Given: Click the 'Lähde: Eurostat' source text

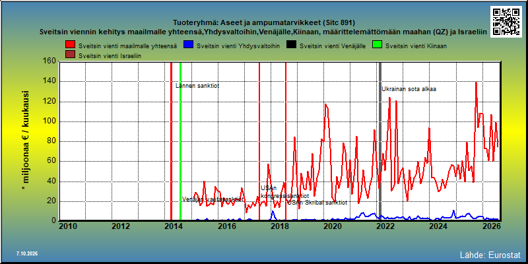Looking at the screenshot, I should [x=490, y=254].
